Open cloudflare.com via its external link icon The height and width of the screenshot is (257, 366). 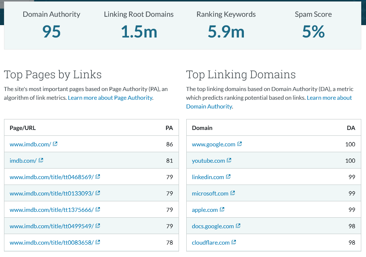234,242
